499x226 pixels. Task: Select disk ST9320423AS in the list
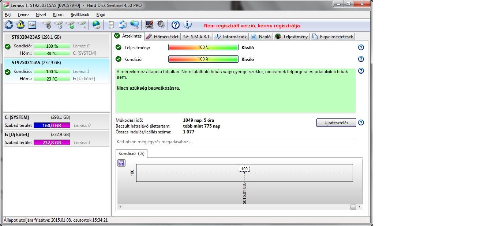tap(56, 45)
